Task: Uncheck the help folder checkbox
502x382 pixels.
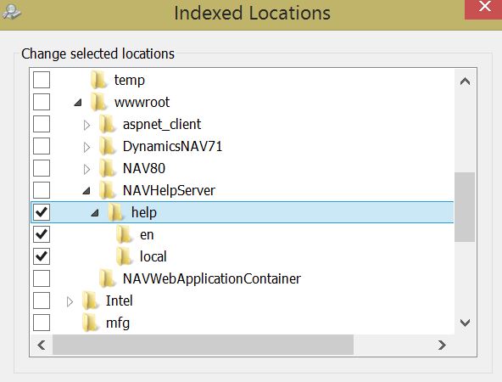Action: (42, 212)
